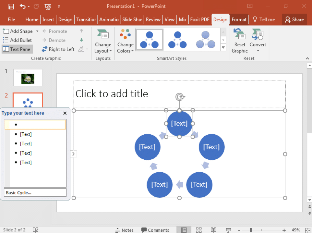Switch to Slide Sorter view icon
312x233 pixels.
pos(199,230)
